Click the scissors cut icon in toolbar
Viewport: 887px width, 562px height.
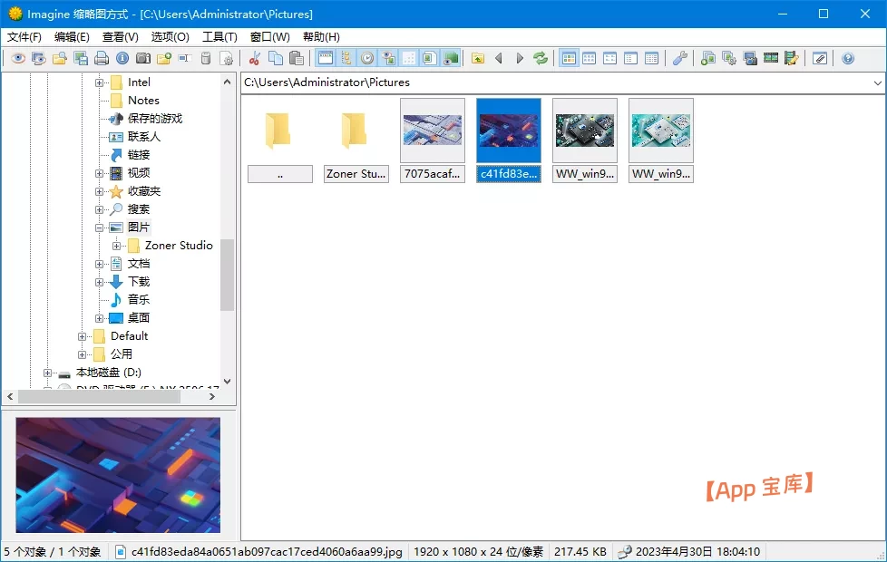(255, 58)
